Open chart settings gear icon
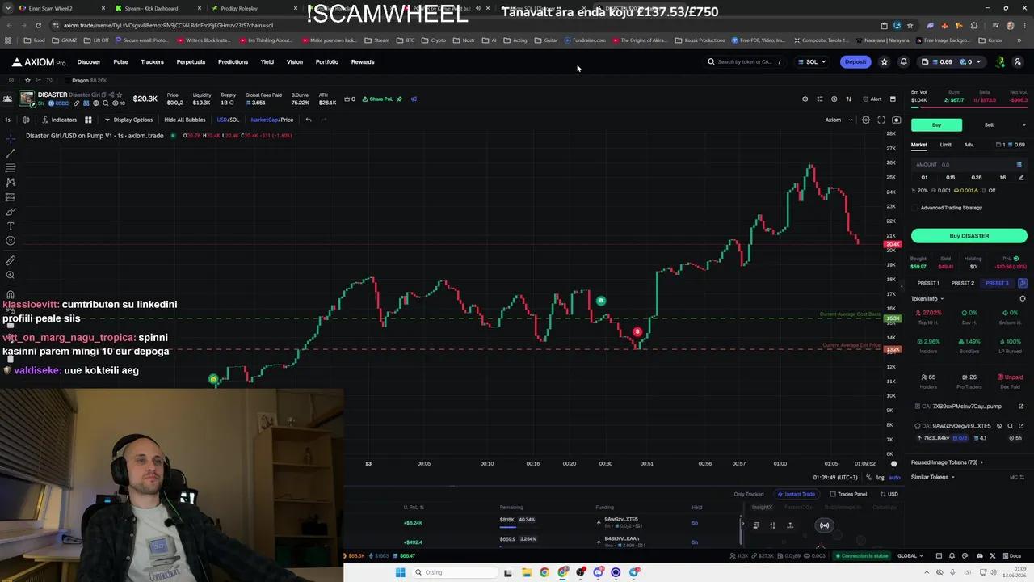Image resolution: width=1034 pixels, height=582 pixels. tap(866, 120)
